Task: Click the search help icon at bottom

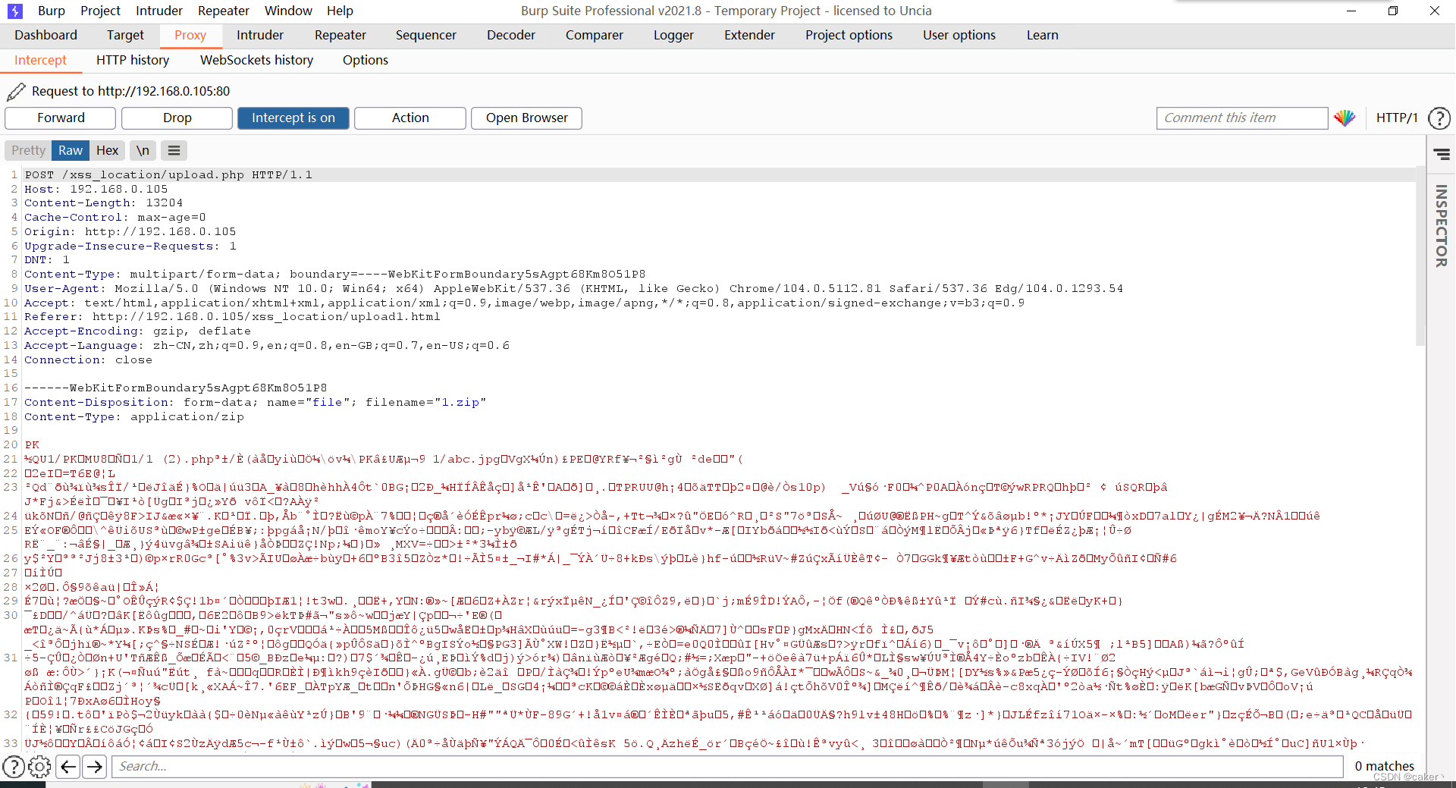Action: 14,767
